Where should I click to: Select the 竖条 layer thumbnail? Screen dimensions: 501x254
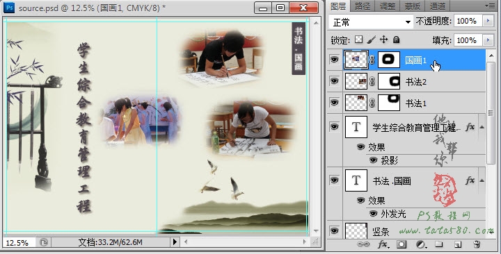[x=356, y=230]
